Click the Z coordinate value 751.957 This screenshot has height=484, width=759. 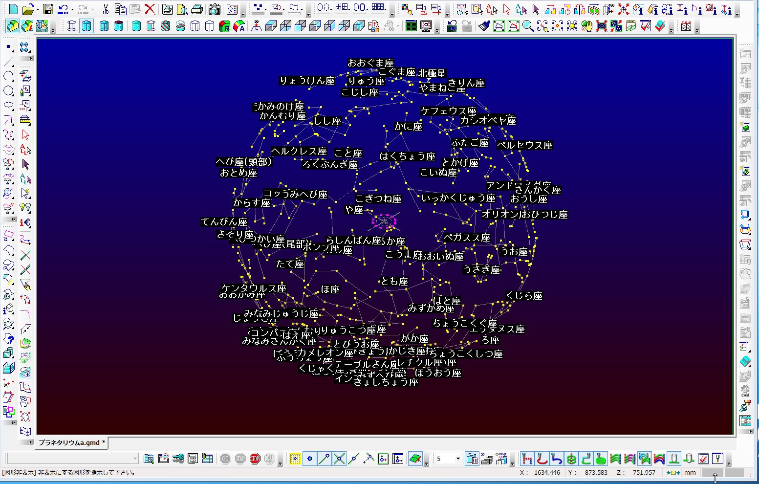644,473
